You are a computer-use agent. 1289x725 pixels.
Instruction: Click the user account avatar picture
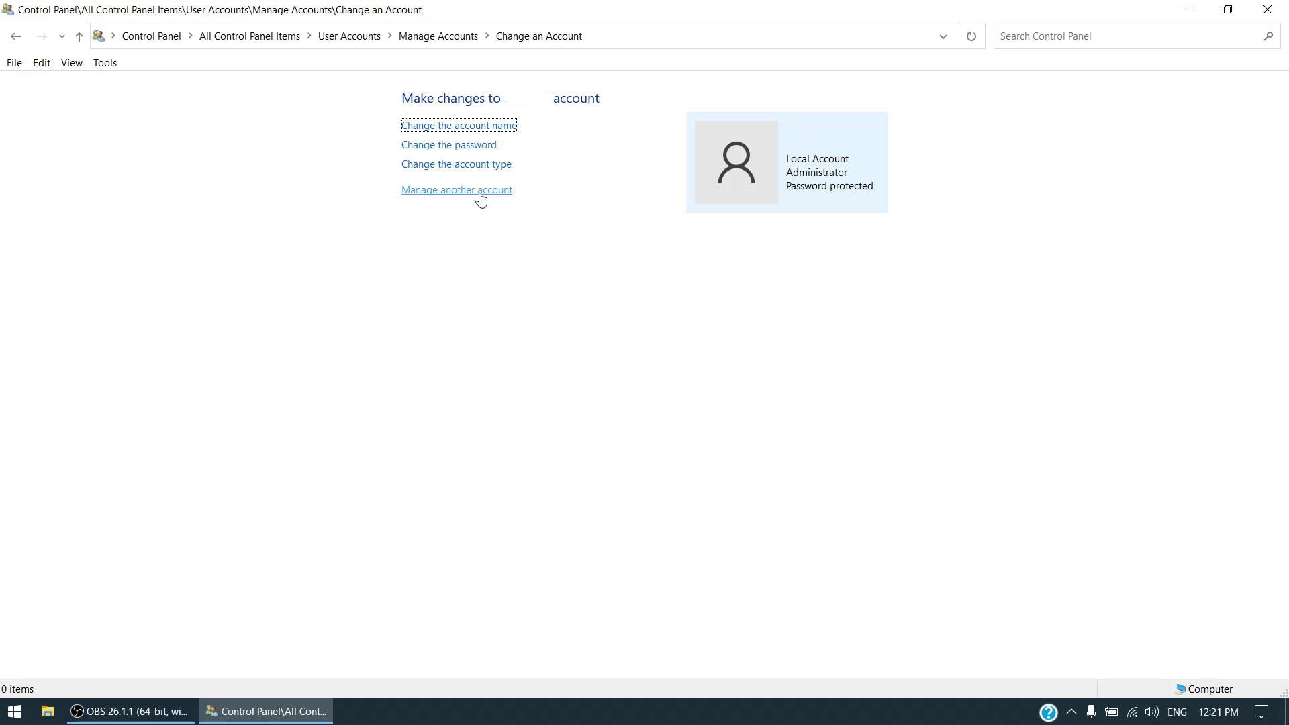tap(736, 162)
